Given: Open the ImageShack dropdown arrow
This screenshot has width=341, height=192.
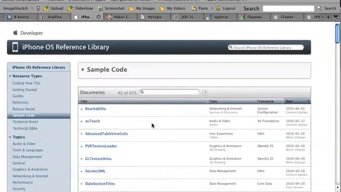Looking at the screenshot, I should point(32,9).
